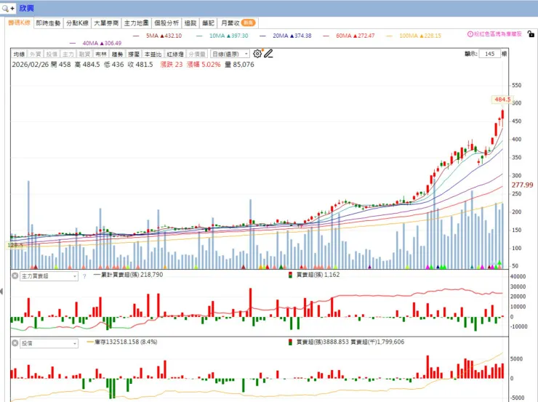Switch to the 主力地圖 tab
Viewport: 538px width, 402px height.
click(136, 23)
